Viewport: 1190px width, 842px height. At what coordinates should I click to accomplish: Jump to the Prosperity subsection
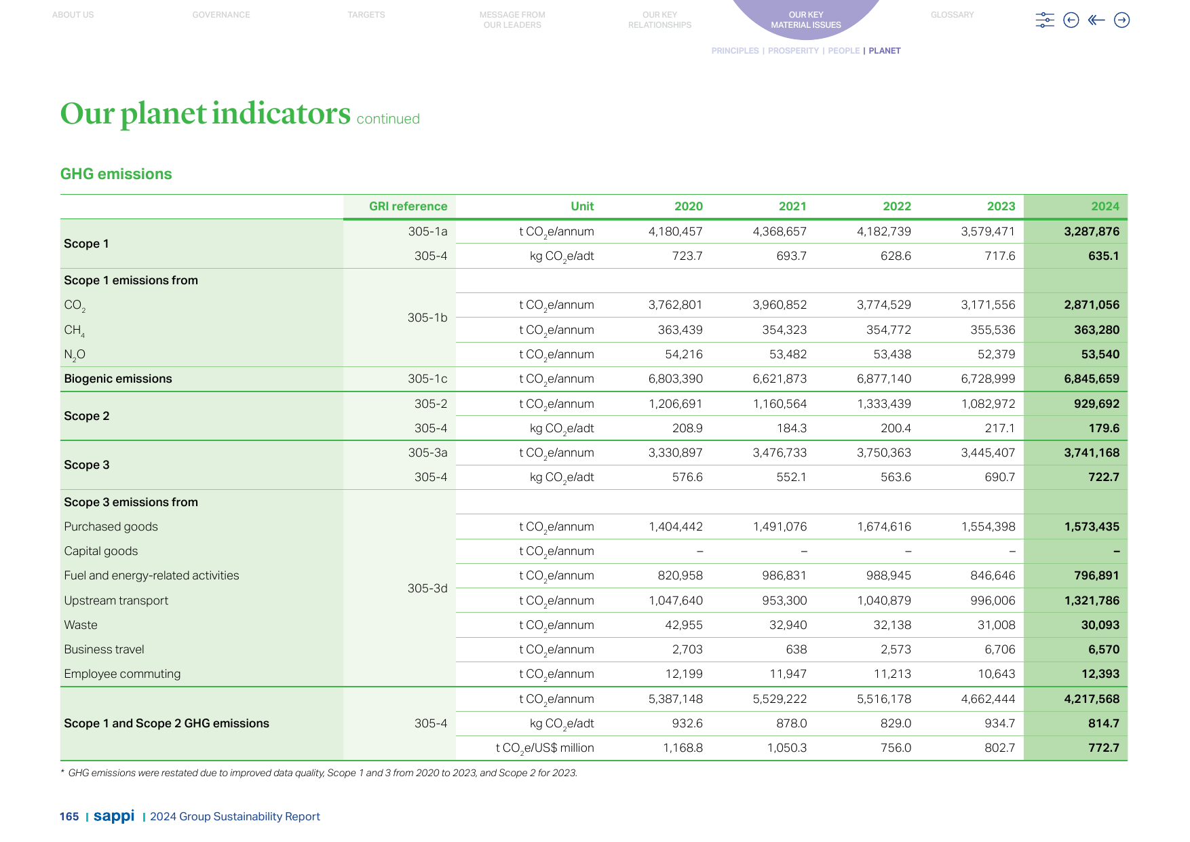pyautogui.click(x=793, y=51)
